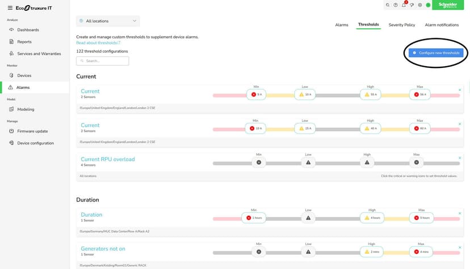470x269 pixels.
Task: Set Low warning for Generators not on
Action: tap(308, 252)
